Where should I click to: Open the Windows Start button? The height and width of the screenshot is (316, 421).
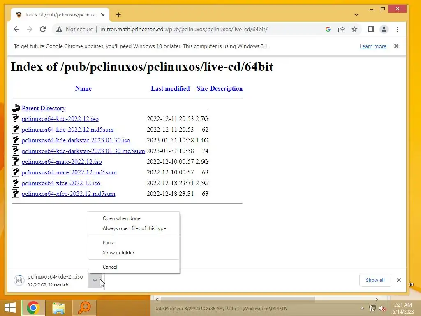pos(10,308)
